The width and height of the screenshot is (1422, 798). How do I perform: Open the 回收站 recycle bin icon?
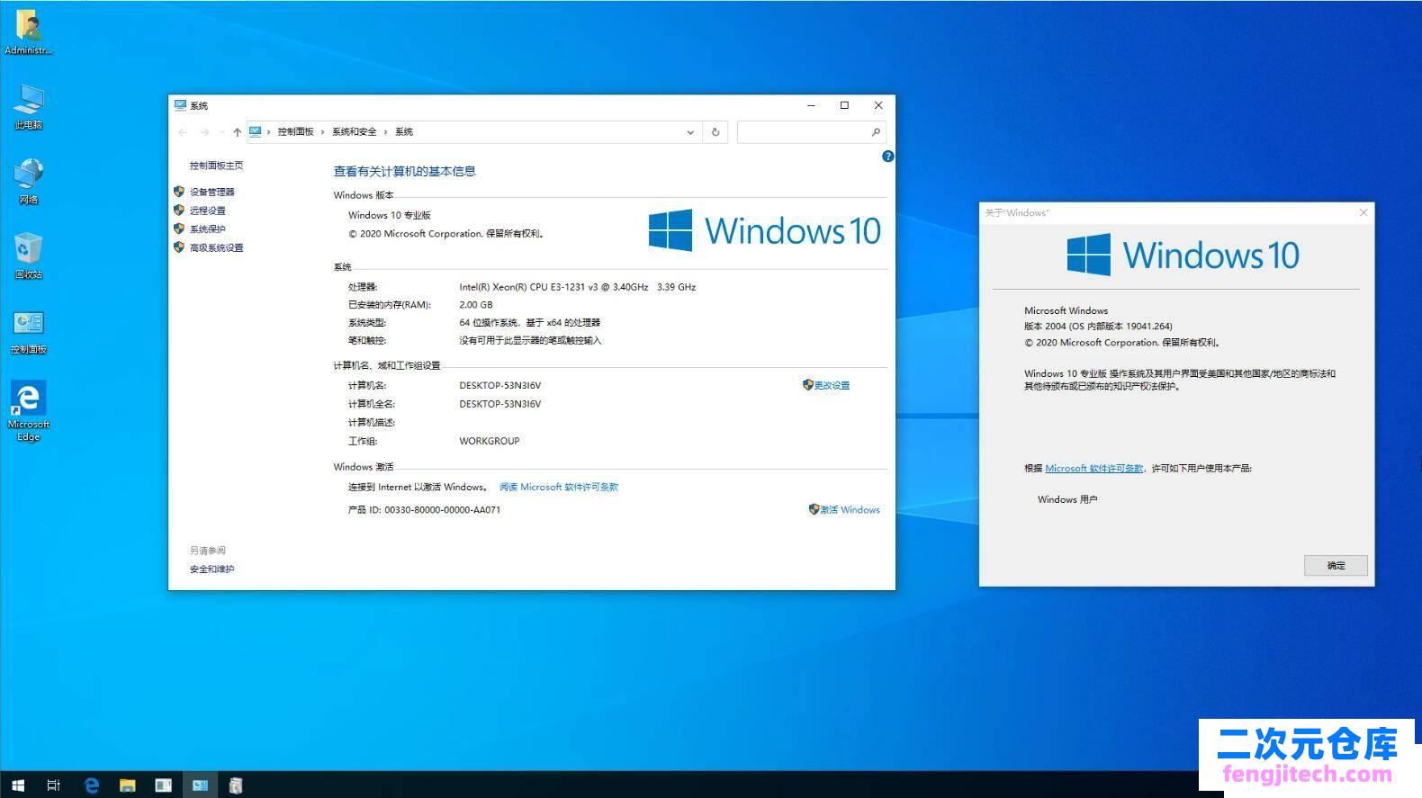click(x=29, y=256)
